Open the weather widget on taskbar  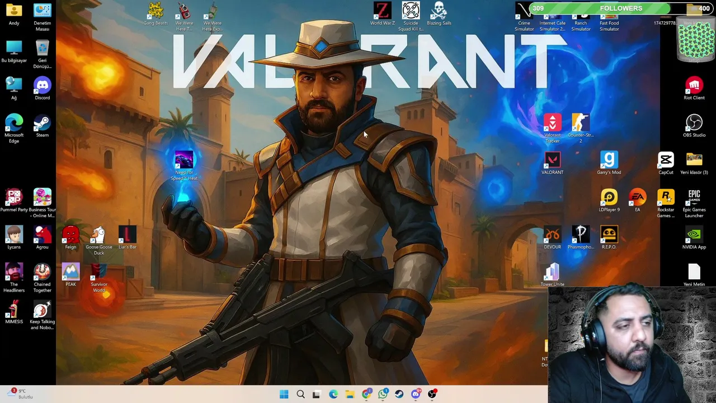(21, 394)
